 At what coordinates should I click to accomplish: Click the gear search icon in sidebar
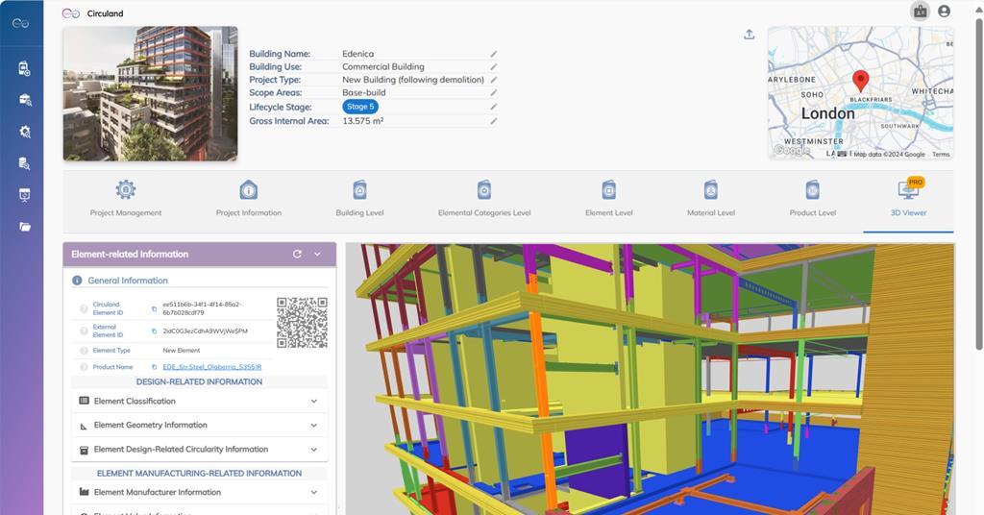[25, 132]
